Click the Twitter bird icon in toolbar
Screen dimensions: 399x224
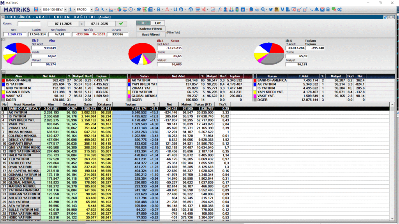[x=270, y=9]
